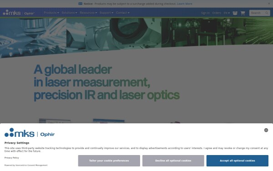Open the EN language selector
Screen dimensions: 273x171
(x=227, y=13)
